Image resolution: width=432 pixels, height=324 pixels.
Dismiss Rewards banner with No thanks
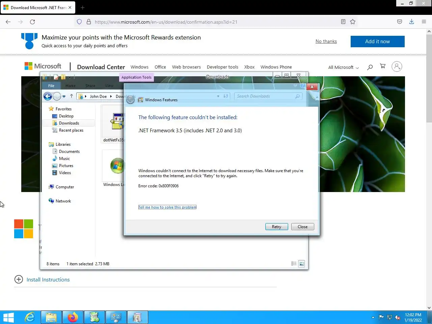[326, 41]
